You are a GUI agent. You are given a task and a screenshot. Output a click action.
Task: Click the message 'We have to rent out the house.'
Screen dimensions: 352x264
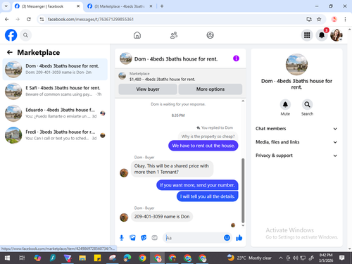(x=203, y=146)
